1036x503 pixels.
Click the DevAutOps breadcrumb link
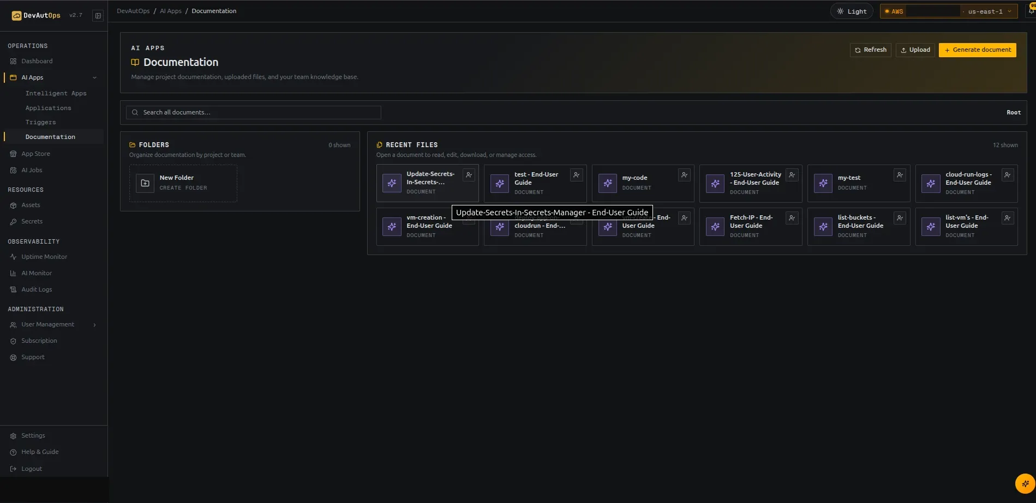coord(133,11)
